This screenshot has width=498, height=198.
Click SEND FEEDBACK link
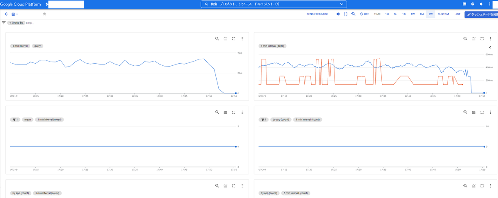pos(317,14)
